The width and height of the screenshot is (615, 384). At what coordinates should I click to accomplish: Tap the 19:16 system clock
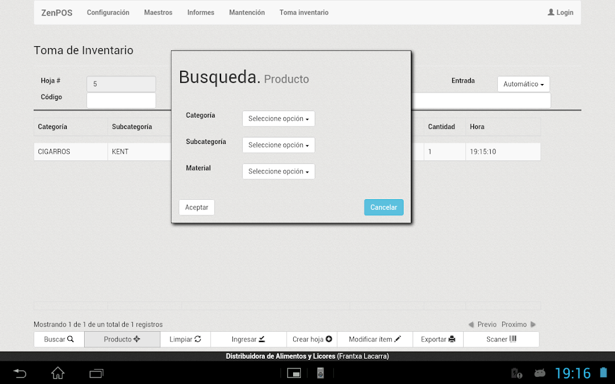[x=572, y=373]
